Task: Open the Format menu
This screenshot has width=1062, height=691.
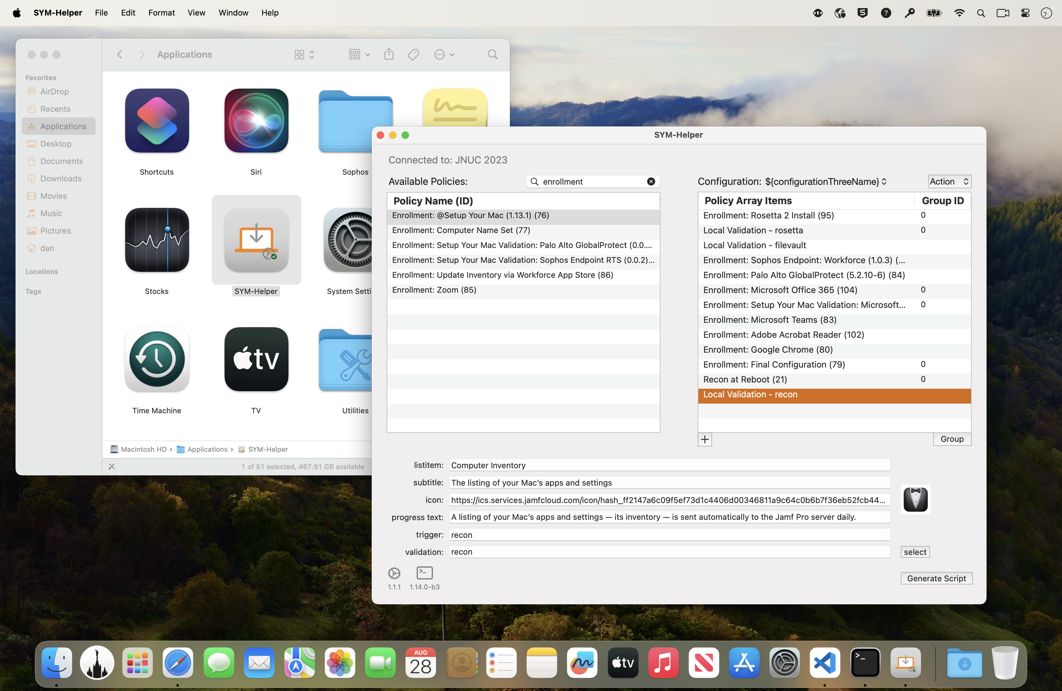Action: [161, 12]
